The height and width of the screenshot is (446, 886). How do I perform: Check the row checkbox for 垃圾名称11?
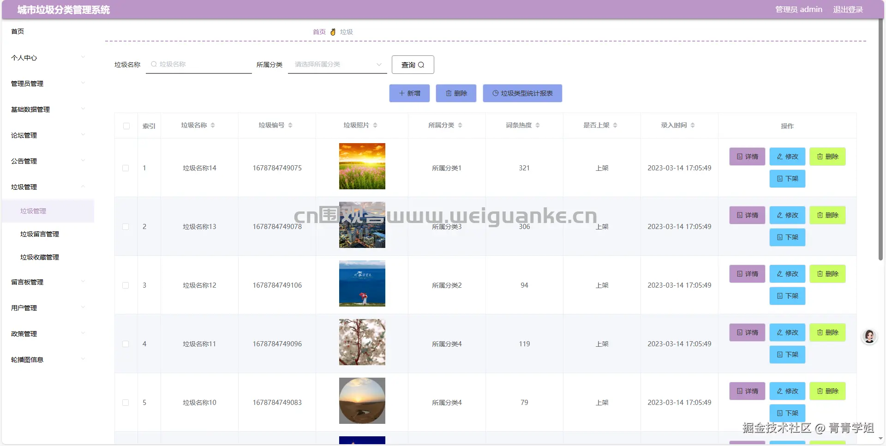[126, 344]
